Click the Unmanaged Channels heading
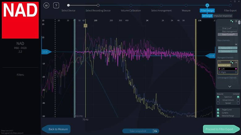241x135 pixels. 227,78
